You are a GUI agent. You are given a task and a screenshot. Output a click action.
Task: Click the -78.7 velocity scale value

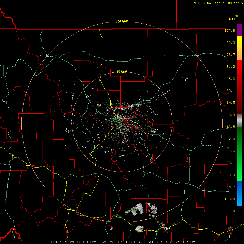[x=230, y=175]
